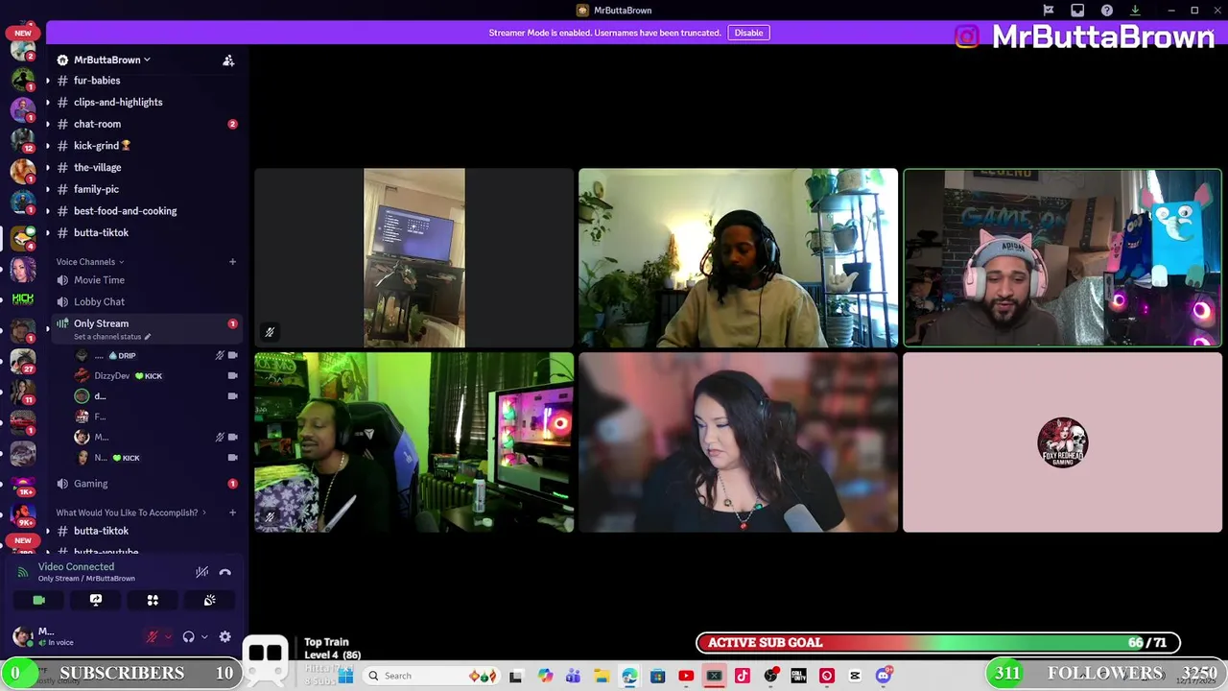Focus the Foxy Redhead Gaming avatar tile
1228x691 pixels.
pyautogui.click(x=1062, y=442)
